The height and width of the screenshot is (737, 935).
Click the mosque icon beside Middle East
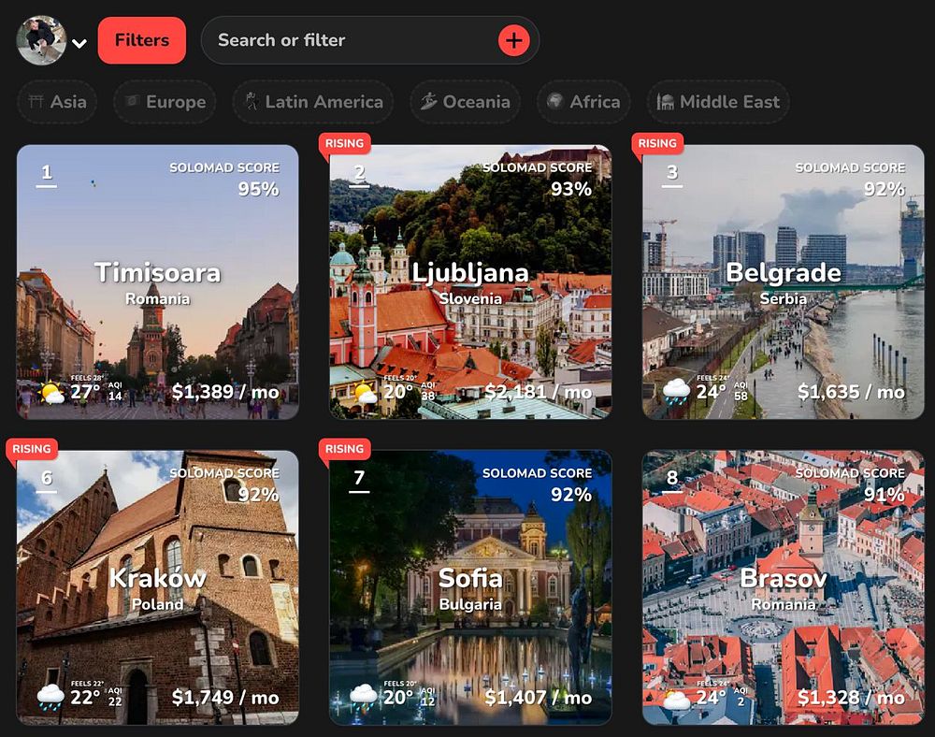(666, 102)
